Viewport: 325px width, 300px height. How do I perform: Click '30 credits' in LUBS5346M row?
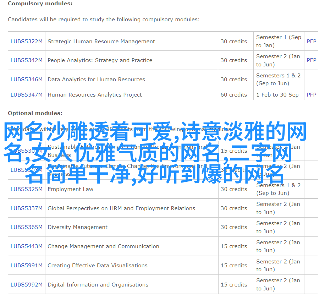tap(234, 80)
